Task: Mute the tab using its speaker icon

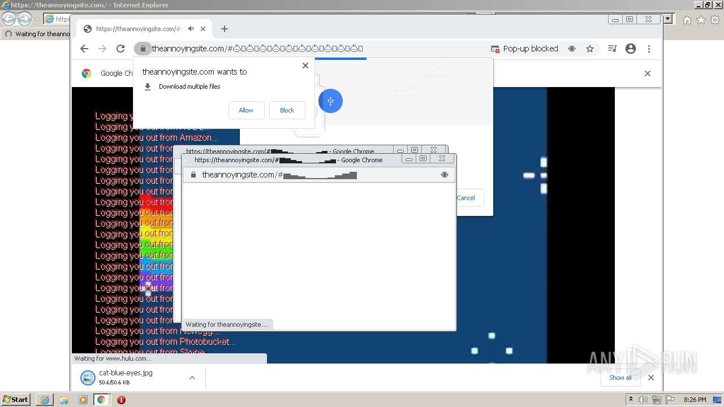Action: (x=191, y=29)
